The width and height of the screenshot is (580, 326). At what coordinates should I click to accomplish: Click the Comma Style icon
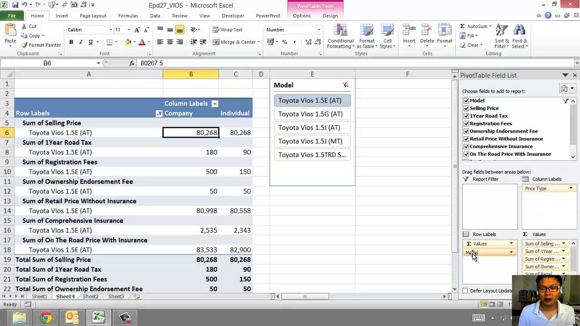(x=295, y=42)
